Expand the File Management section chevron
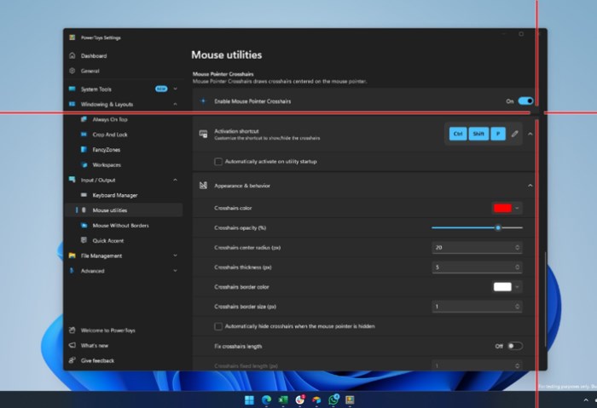This screenshot has width=597, height=408. tap(175, 256)
